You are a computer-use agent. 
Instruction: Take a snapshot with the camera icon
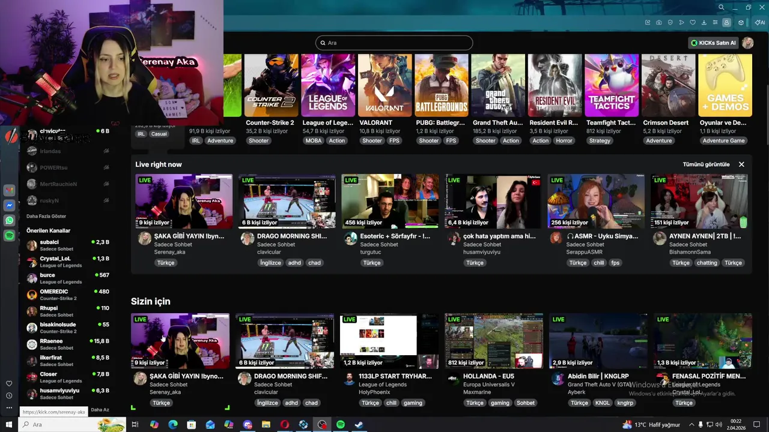[659, 23]
